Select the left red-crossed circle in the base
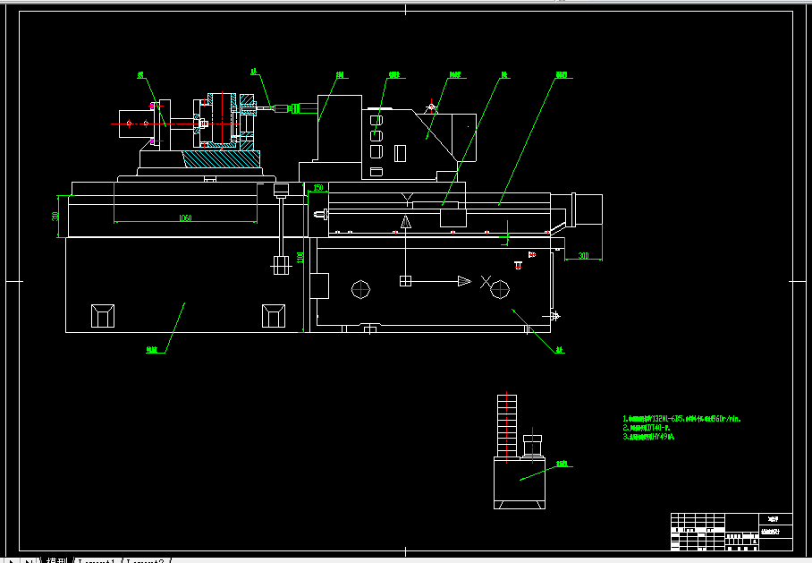The image size is (812, 563). (x=360, y=289)
